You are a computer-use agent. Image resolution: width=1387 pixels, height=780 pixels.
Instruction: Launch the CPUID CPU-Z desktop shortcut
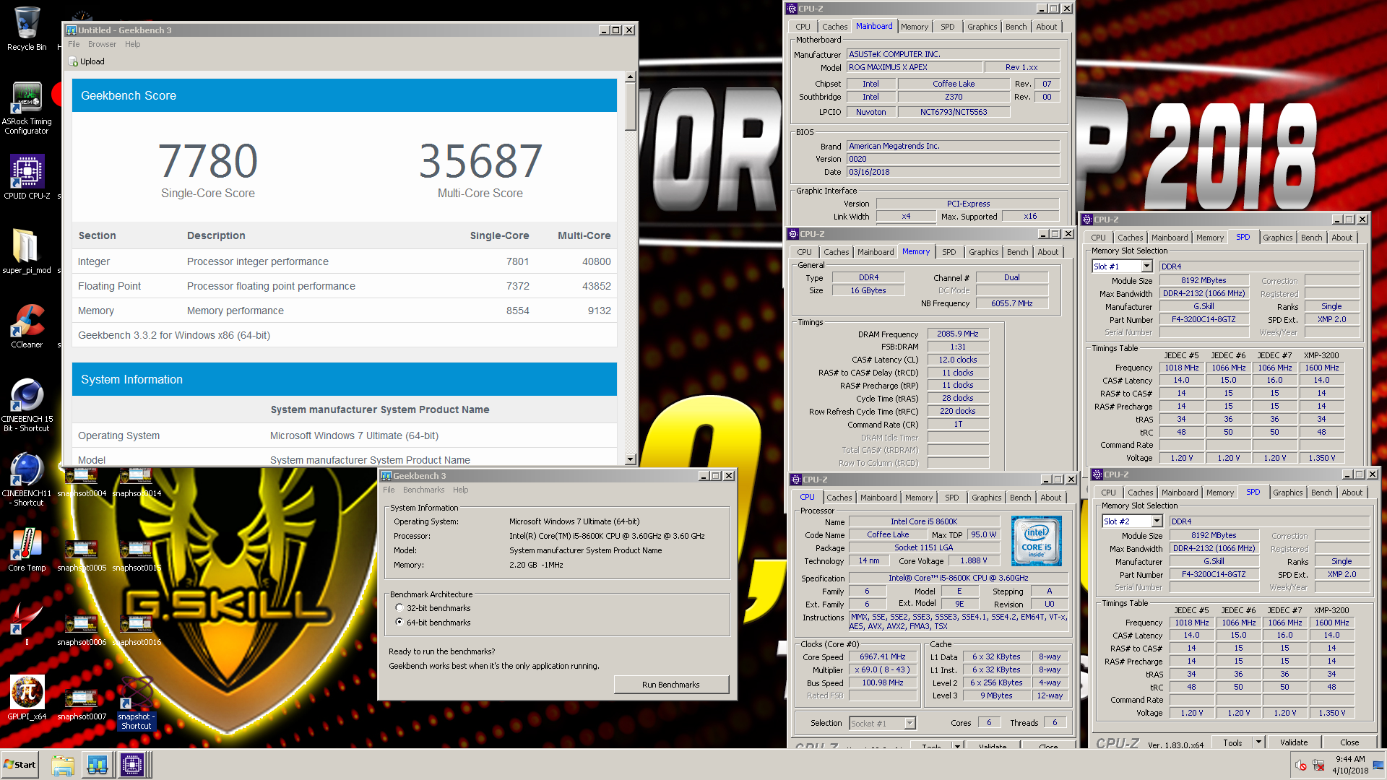[27, 177]
